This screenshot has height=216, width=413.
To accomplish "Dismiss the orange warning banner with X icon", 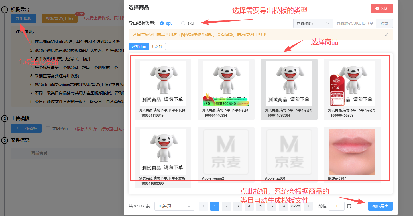I will click(386, 35).
